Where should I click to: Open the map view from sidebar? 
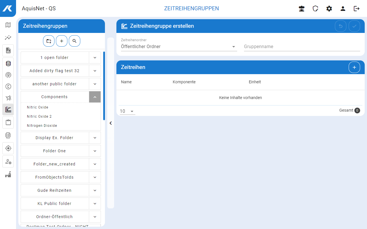click(x=8, y=25)
